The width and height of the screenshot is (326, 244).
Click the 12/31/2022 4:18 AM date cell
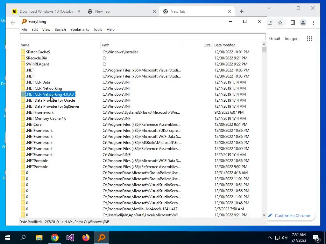pyautogui.click(x=231, y=173)
